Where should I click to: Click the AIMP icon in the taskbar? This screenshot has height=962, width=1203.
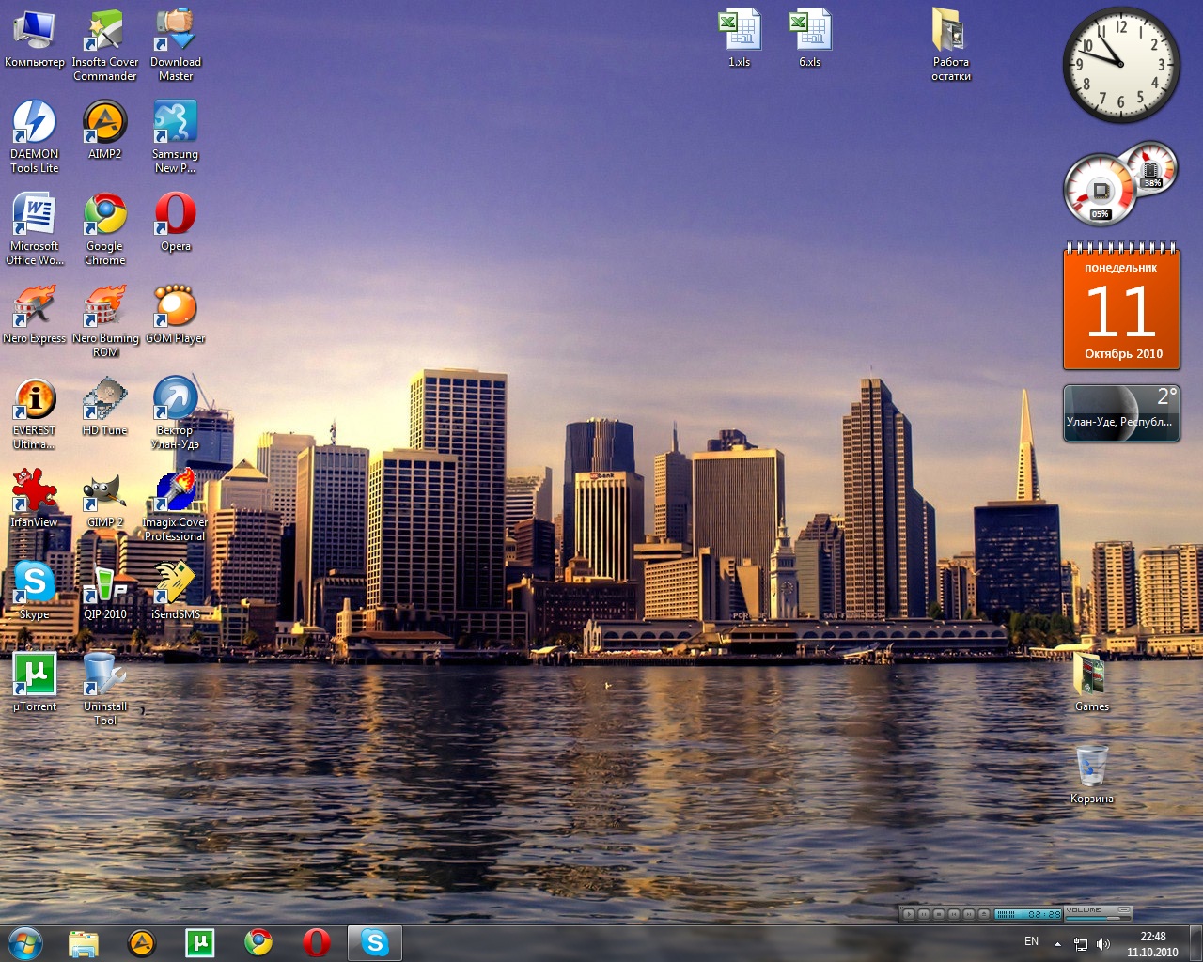tap(142, 942)
